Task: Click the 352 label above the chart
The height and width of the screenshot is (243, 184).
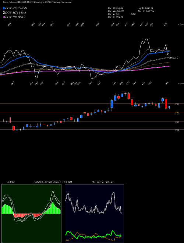Action: pyautogui.click(x=98, y=24)
